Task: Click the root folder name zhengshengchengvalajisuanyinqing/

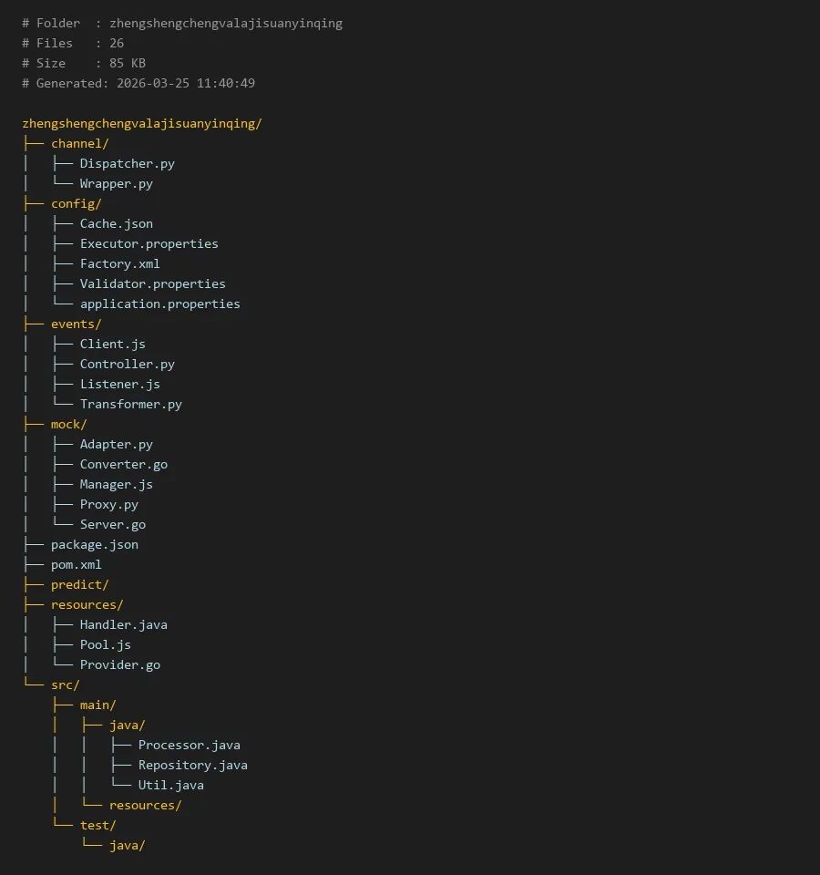Action: coord(141,123)
